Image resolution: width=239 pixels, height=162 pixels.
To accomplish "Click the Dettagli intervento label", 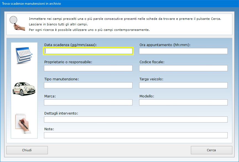I will pyautogui.click(x=61, y=113).
